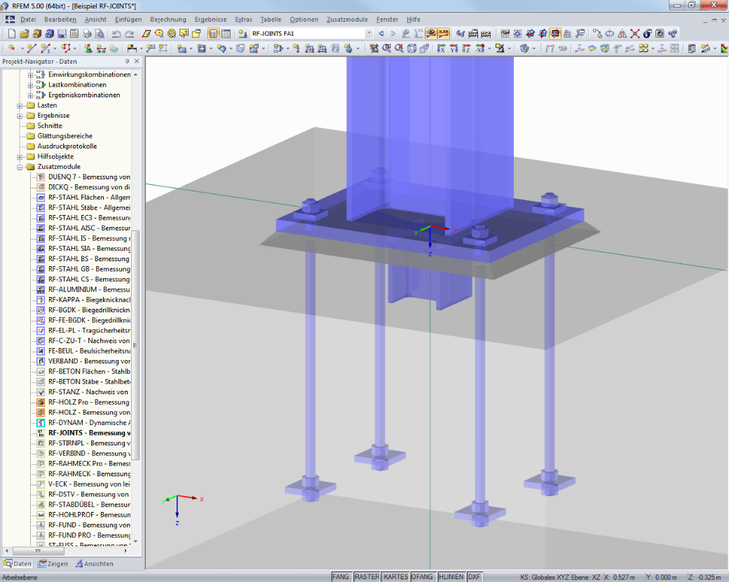Toggle the x.xx show values button

[444, 34]
